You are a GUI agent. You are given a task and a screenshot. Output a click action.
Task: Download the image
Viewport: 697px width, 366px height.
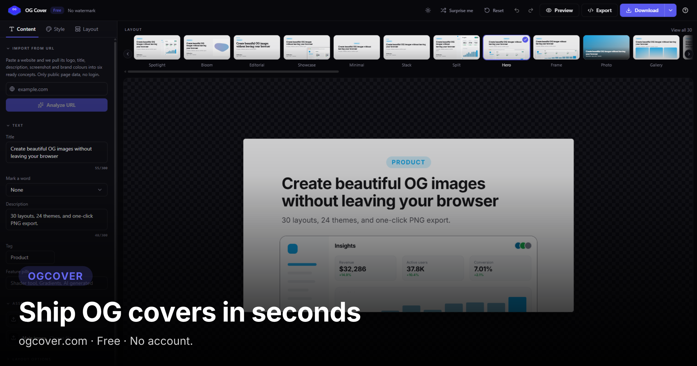click(642, 10)
